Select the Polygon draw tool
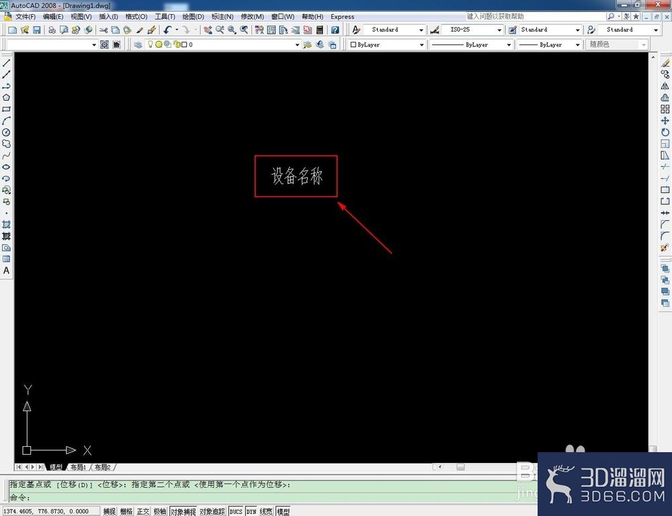 pos(7,97)
